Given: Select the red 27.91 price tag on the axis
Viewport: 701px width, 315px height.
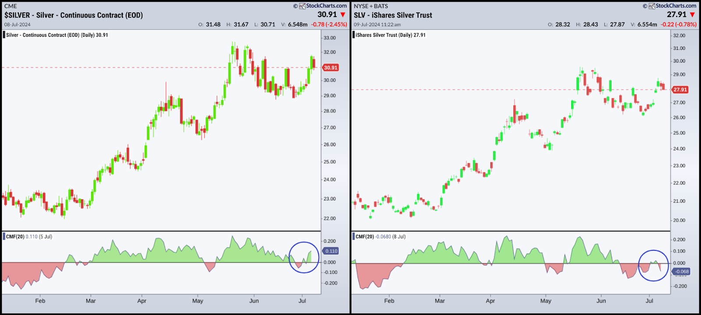Looking at the screenshot, I should click(680, 90).
